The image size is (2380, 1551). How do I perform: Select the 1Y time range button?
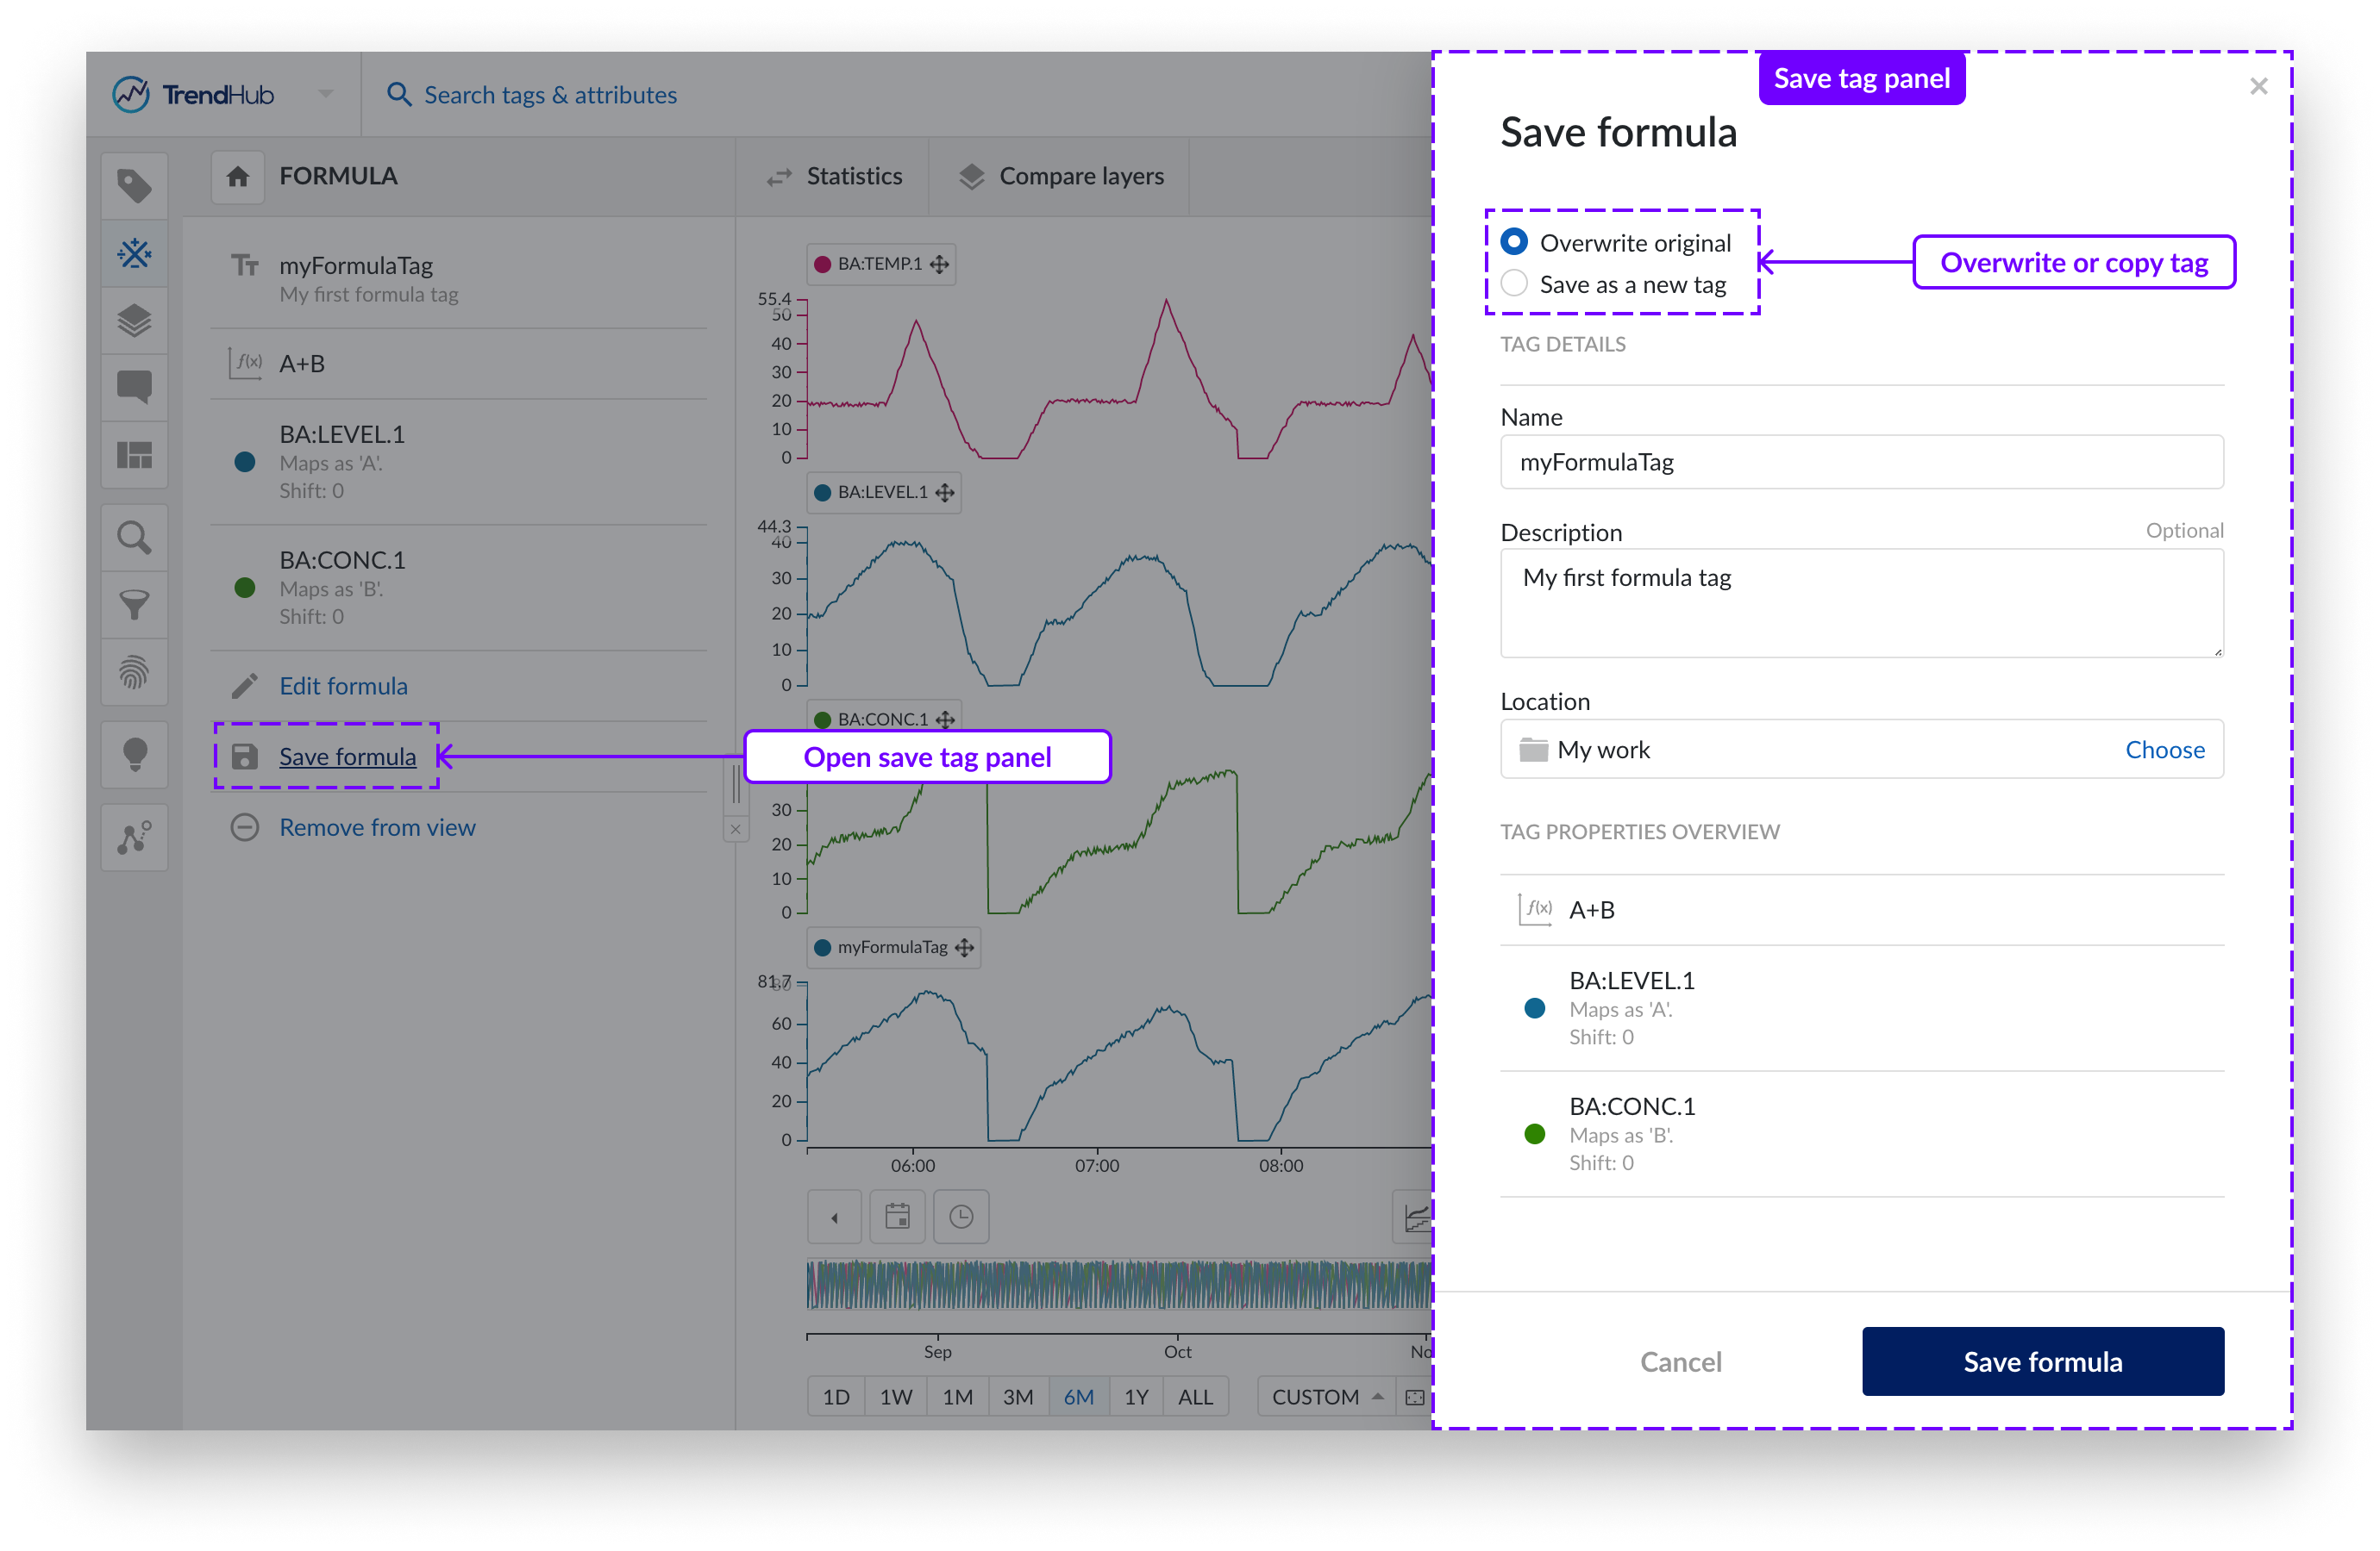[1136, 1397]
